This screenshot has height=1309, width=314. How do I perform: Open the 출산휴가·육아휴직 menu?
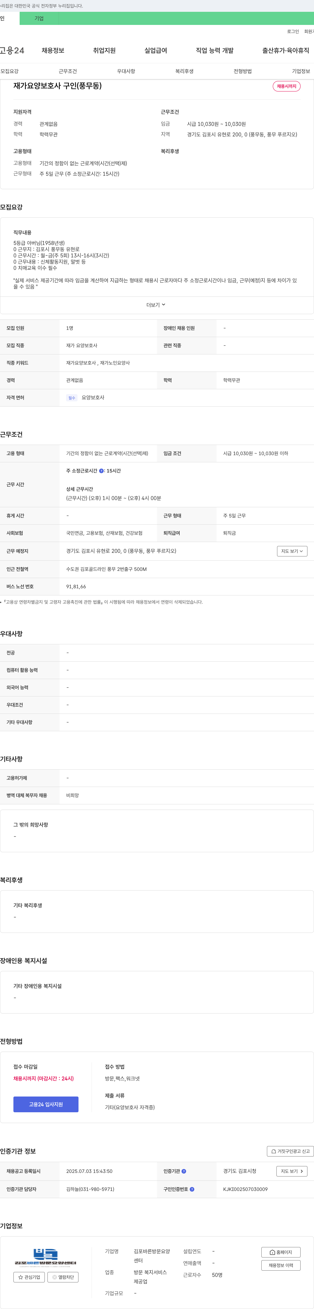(x=286, y=50)
